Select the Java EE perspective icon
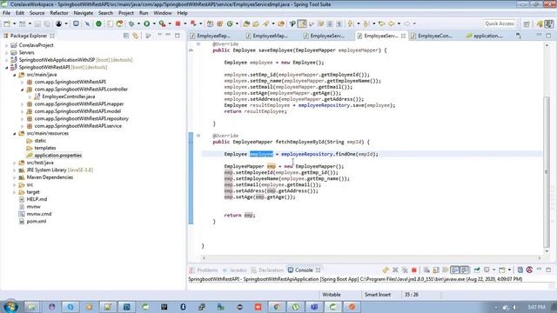 point(549,23)
